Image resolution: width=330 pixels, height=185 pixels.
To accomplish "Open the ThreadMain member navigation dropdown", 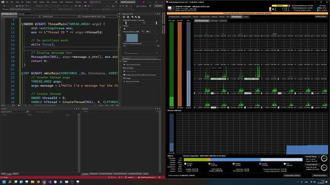I will click(x=98, y=16).
